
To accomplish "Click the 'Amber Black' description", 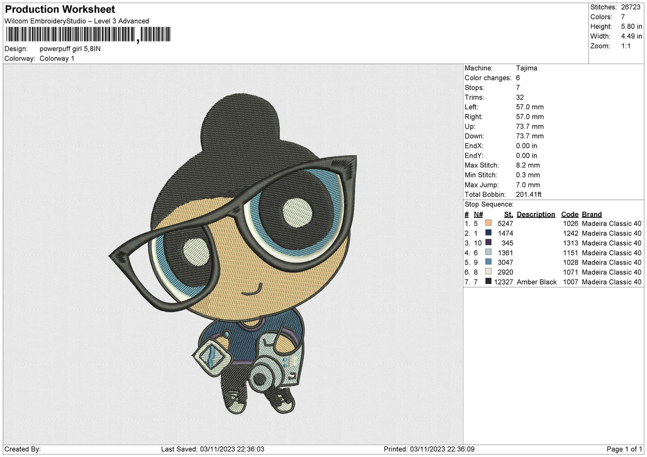I will tap(536, 282).
